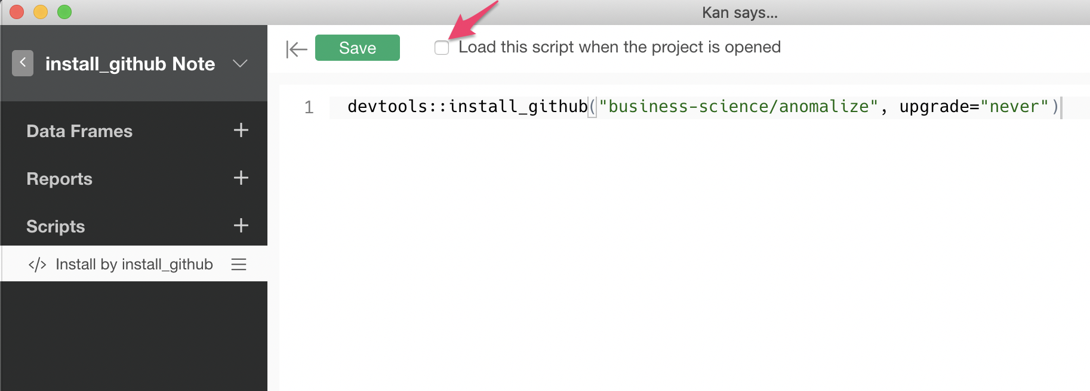The image size is (1090, 391).
Task: Select line number 1 in editor gutter
Action: point(309,107)
